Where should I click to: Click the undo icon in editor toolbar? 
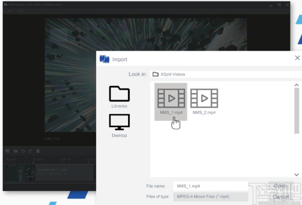(23, 151)
